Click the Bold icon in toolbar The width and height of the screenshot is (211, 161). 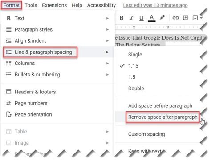click(122, 18)
